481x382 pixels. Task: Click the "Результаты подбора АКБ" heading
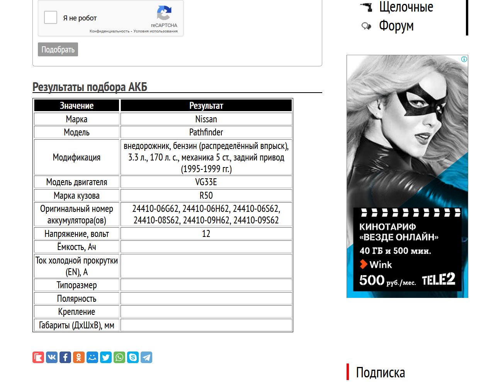[90, 87]
